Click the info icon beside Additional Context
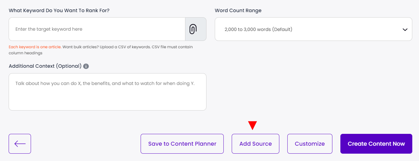The height and width of the screenshot is (161, 419). click(86, 66)
